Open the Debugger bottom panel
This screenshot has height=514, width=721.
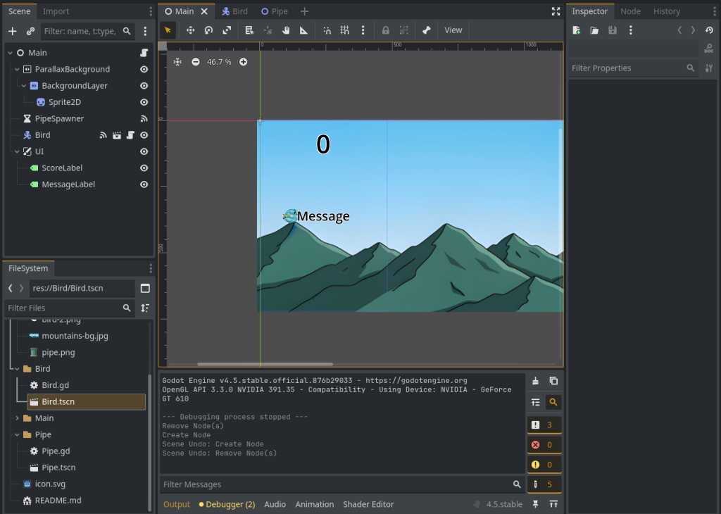(x=227, y=504)
